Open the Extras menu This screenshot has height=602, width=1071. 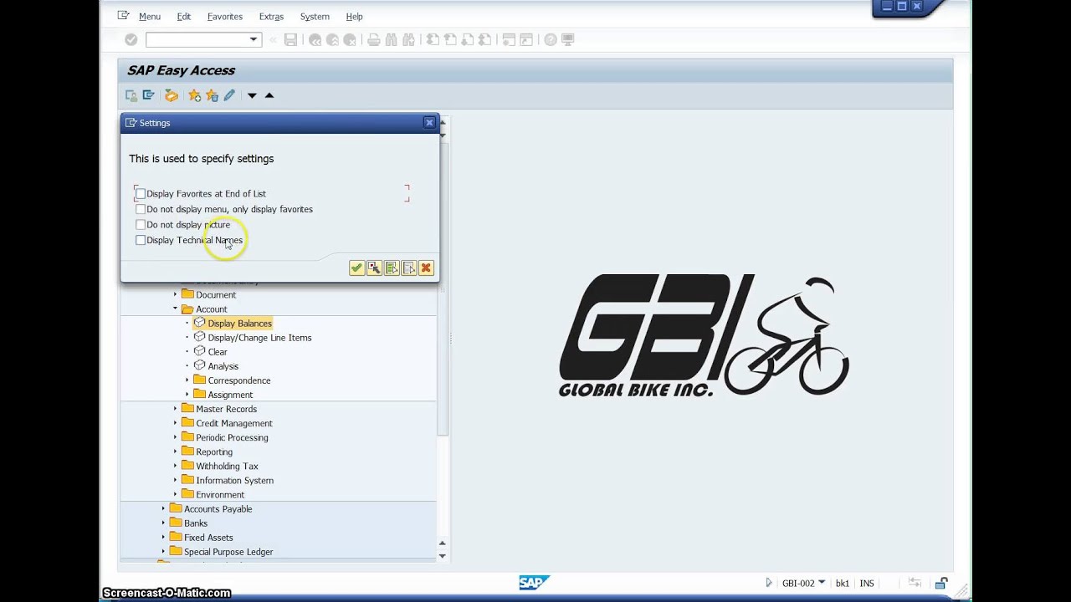(271, 17)
